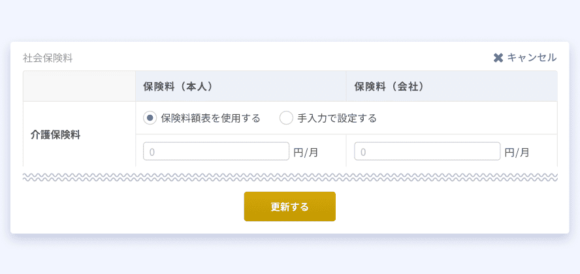This screenshot has width=580, height=274.
Task: Click the 手入力で設定する label text
Action: [x=337, y=118]
